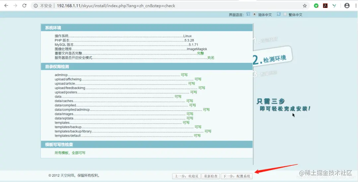Click the data/caches directory row
This screenshot has width=358, height=182.
pyautogui.click(x=124, y=101)
